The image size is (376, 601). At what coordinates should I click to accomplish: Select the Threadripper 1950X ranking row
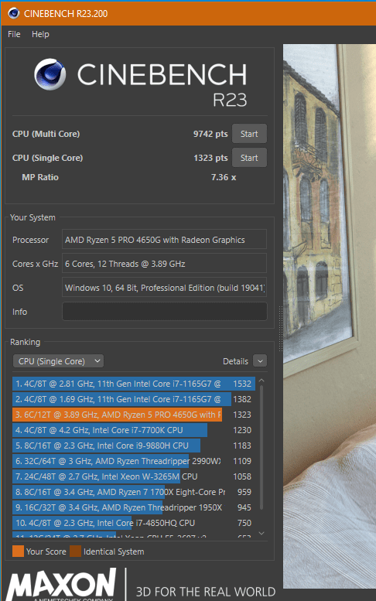[134, 507]
